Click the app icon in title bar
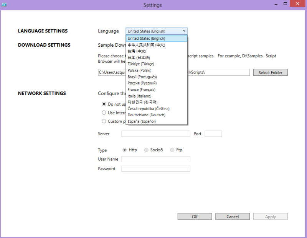The width and height of the screenshot is (307, 238). (x=4, y=5)
